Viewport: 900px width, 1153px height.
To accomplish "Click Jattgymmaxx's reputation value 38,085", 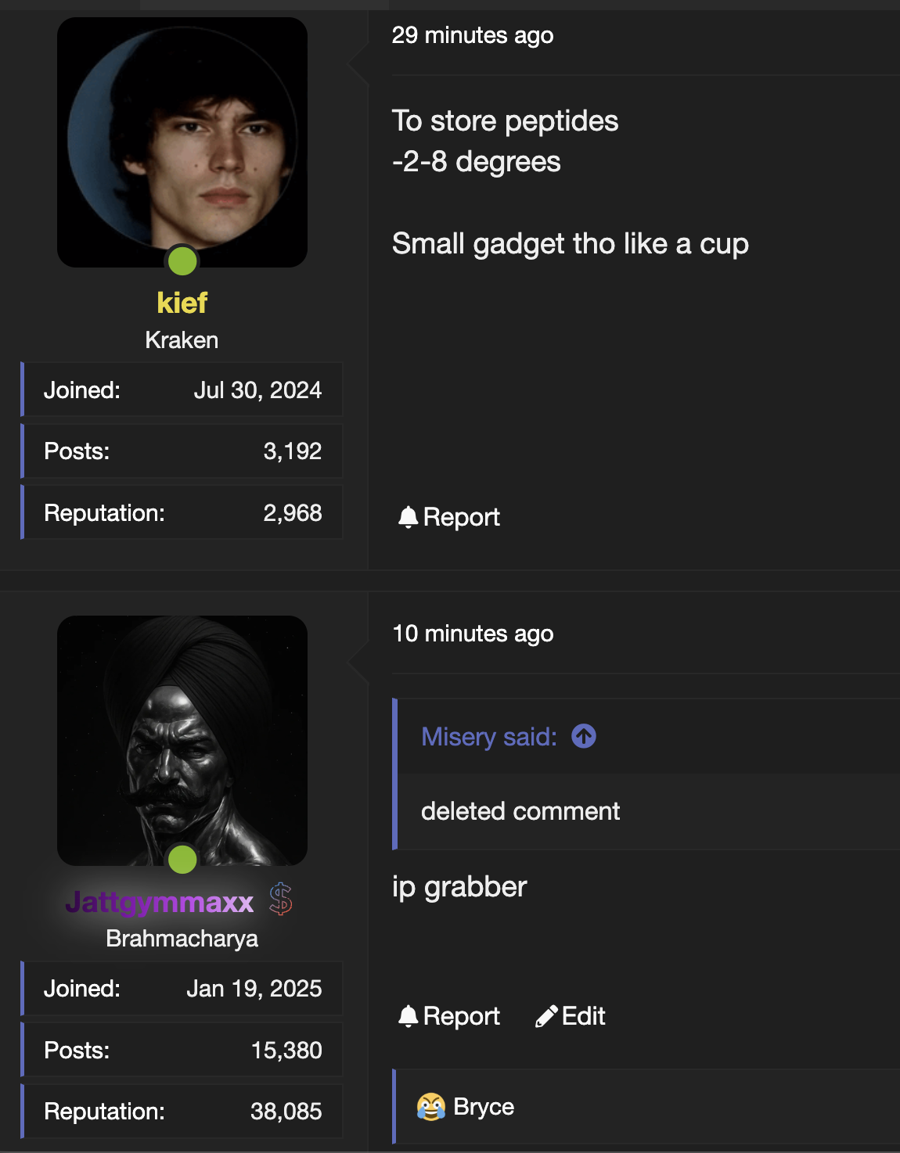I will click(286, 1112).
